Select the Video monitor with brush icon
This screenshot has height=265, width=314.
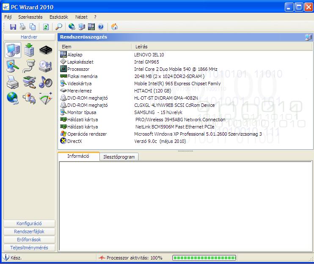point(13,66)
